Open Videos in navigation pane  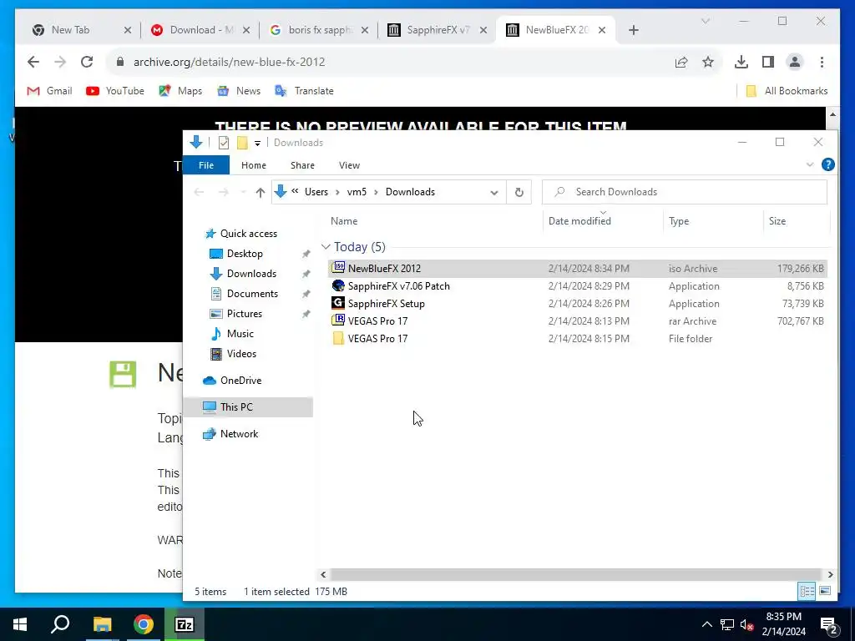pos(241,354)
